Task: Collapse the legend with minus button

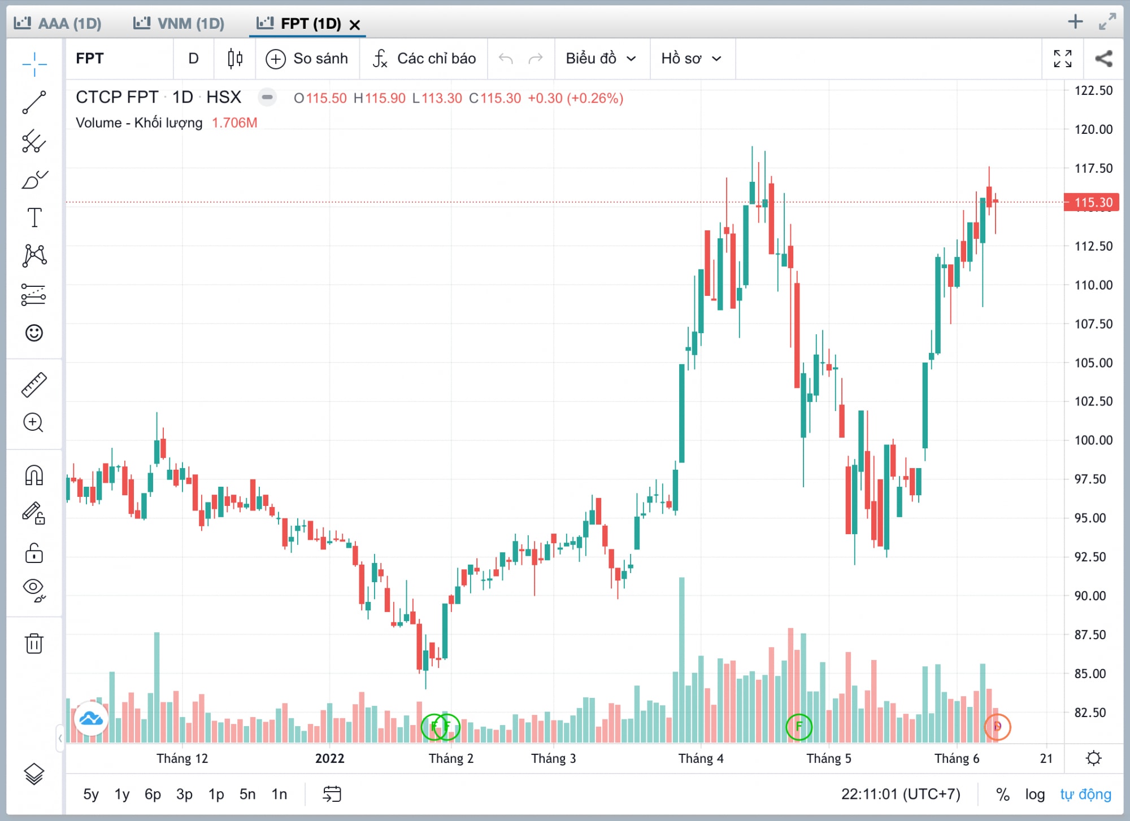Action: [x=267, y=97]
